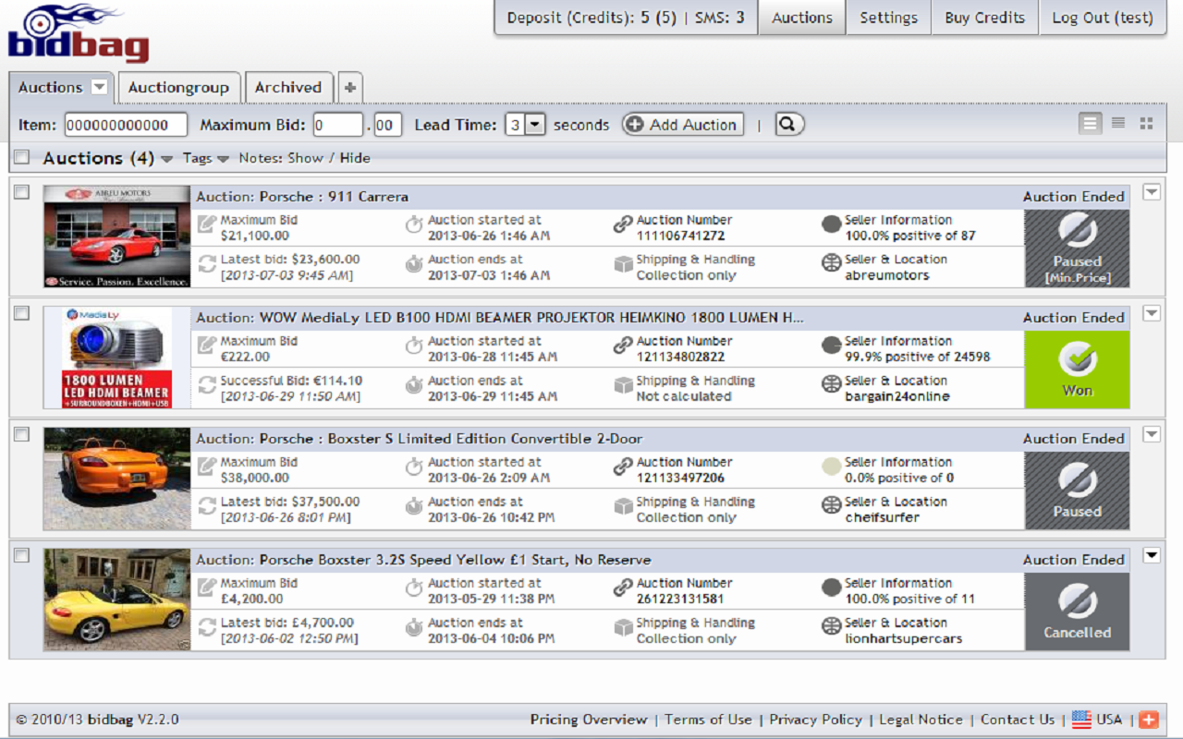Image resolution: width=1183 pixels, height=739 pixels.
Task: Click the Paused [Min.Price] status icon for Porsche 911 Carrera
Action: [1077, 248]
